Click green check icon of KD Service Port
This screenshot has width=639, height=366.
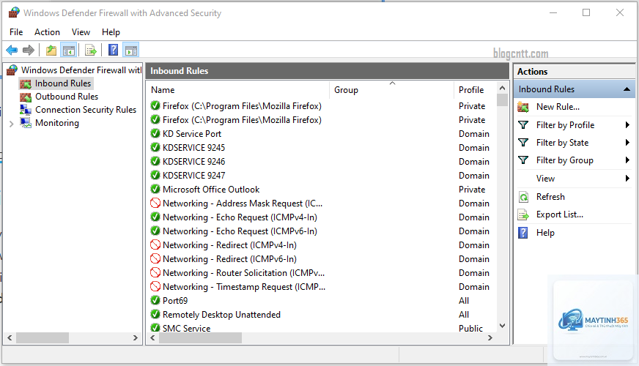[155, 133]
